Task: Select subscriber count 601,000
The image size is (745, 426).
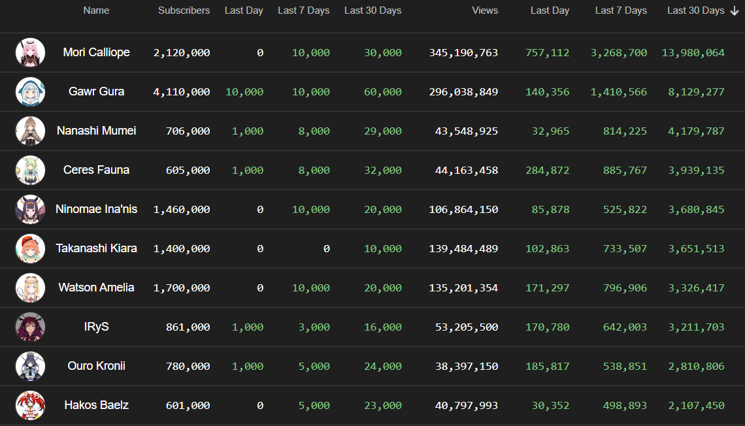Action: click(188, 406)
